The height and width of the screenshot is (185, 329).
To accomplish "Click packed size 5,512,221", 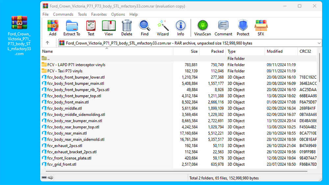I will point(216,133).
